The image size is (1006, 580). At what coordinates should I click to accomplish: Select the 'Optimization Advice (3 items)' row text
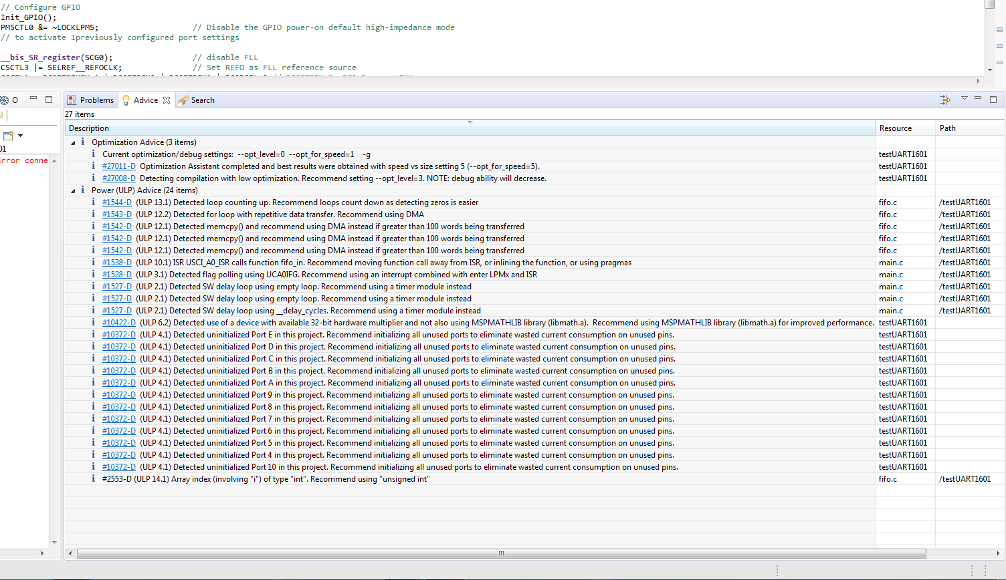[144, 142]
